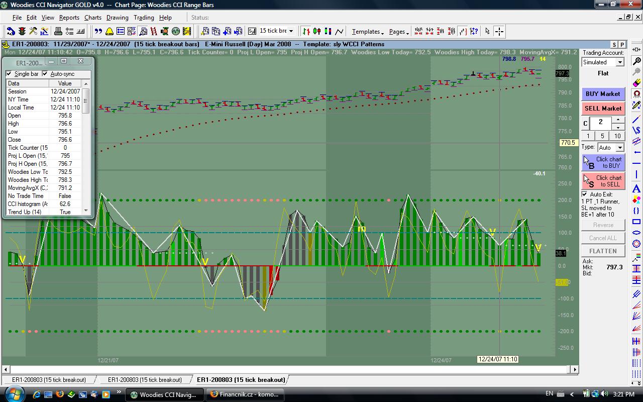
Task: Click the traffic light toolbar icon
Action: click(x=22, y=31)
